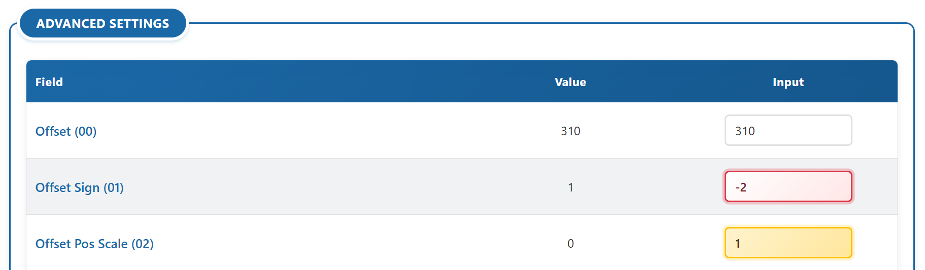This screenshot has height=270, width=925.
Task: Select the first table row for Offset
Action: [355, 131]
